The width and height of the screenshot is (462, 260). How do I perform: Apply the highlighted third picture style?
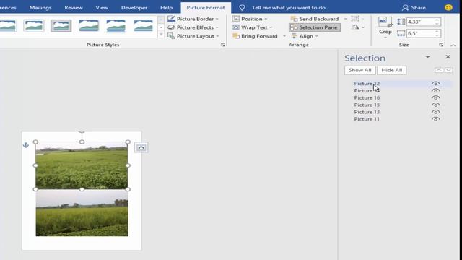(61, 26)
